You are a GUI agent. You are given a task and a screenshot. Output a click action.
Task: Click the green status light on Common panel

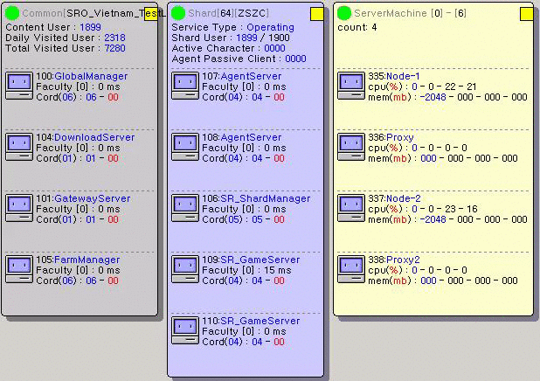pos(12,13)
